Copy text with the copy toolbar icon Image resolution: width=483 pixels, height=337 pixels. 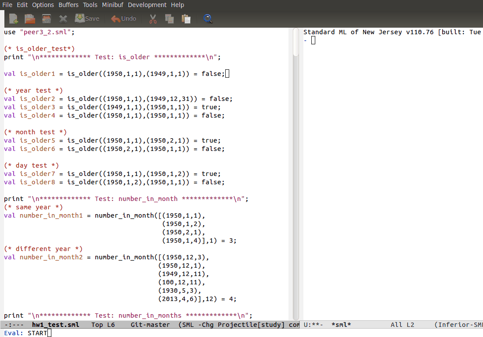tap(169, 18)
